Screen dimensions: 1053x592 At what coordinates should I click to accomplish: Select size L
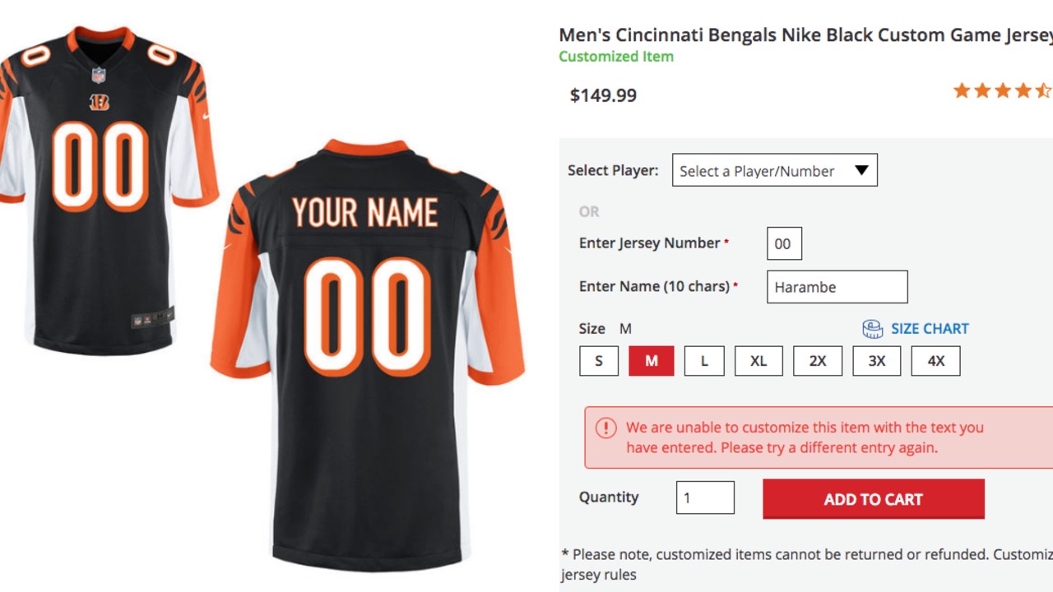coord(704,361)
